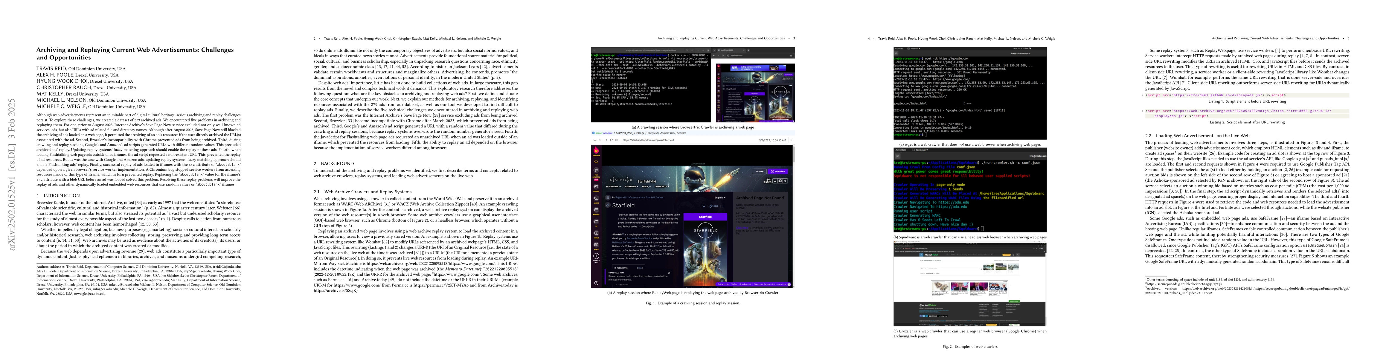The height and width of the screenshot is (358, 1386).
Task: Click the '1 INTRODUCTION' section heading
Action: 58,196
